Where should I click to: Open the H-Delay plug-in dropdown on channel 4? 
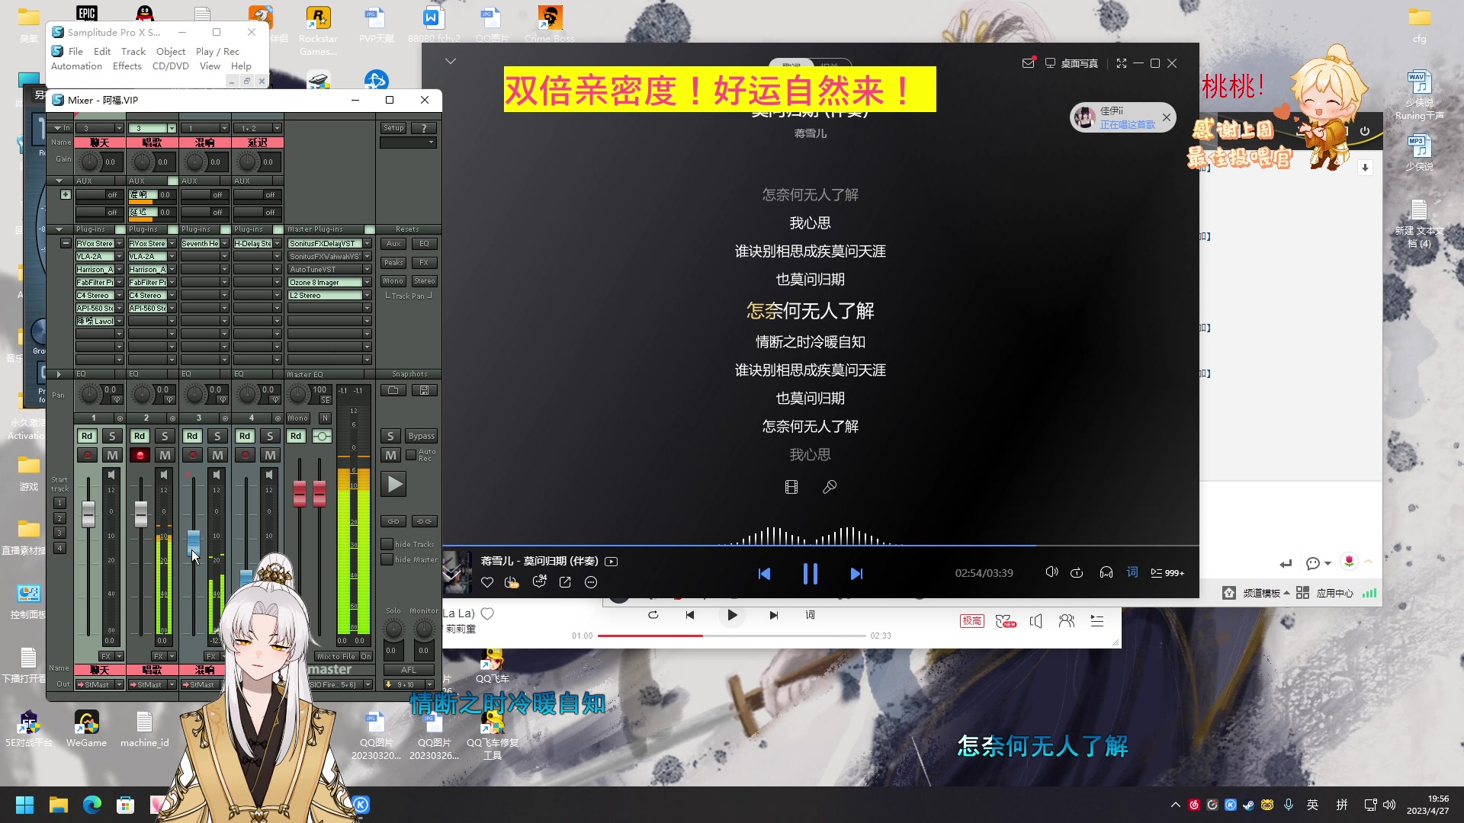pos(277,244)
